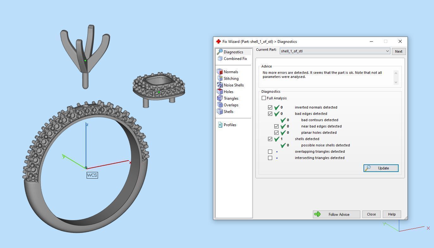Minimize the Fix Wizard window
Image resolution: width=434 pixels, height=248 pixels.
point(371,41)
